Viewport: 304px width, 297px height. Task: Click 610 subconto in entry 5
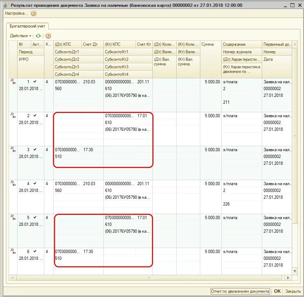tap(108, 224)
